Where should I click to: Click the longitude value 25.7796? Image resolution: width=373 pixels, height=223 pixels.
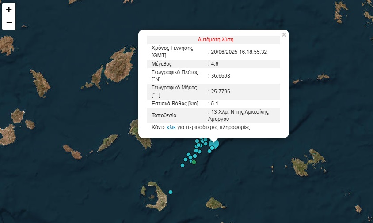(221, 92)
